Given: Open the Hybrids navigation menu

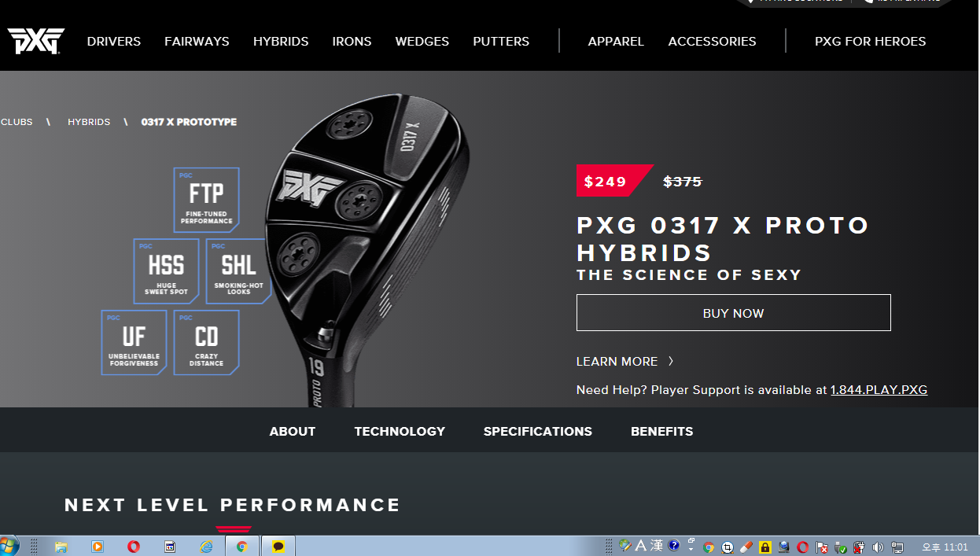Looking at the screenshot, I should pyautogui.click(x=281, y=42).
